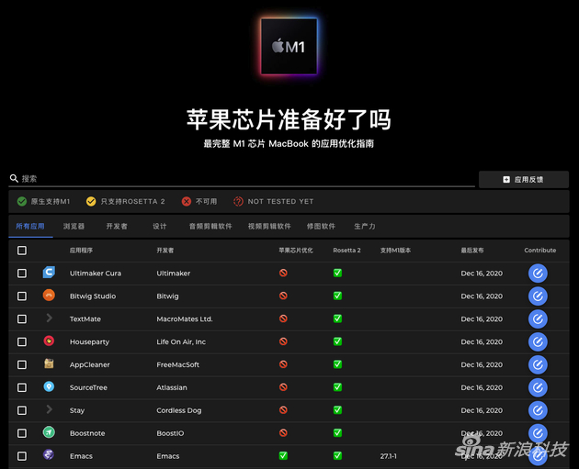Sort by 应用程序 column header
The width and height of the screenshot is (579, 469).
pos(81,251)
